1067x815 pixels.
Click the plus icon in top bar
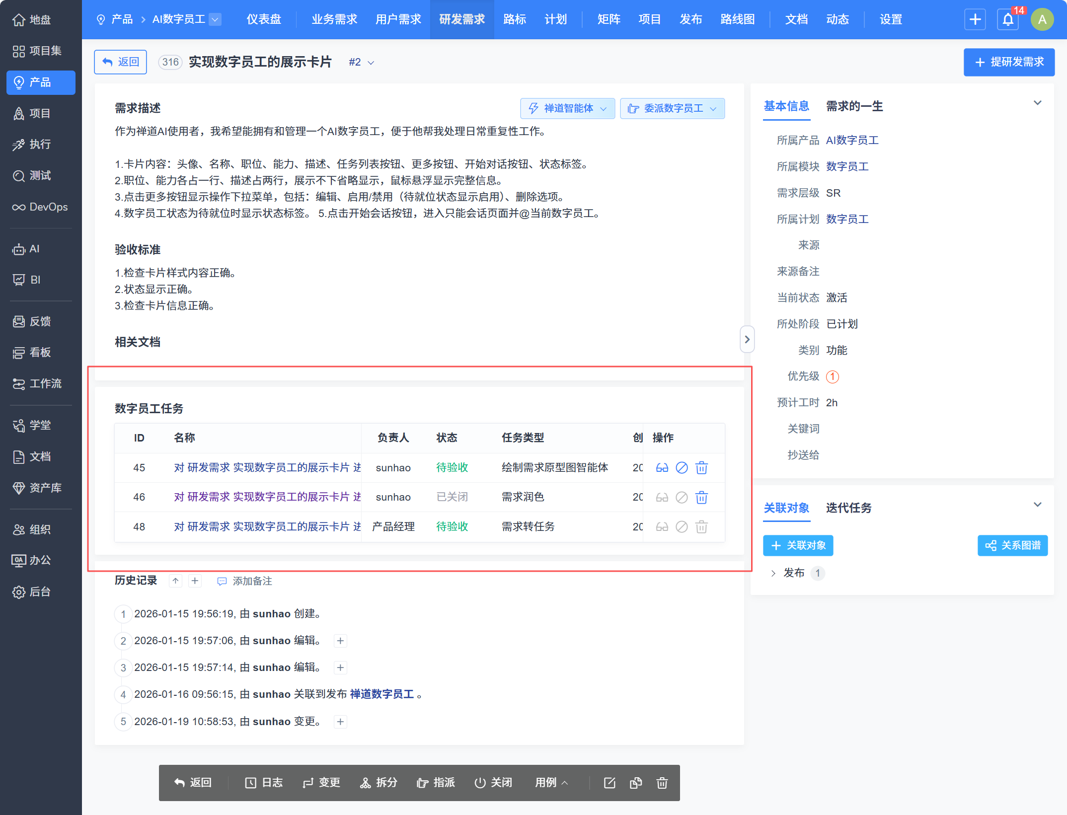tap(975, 20)
